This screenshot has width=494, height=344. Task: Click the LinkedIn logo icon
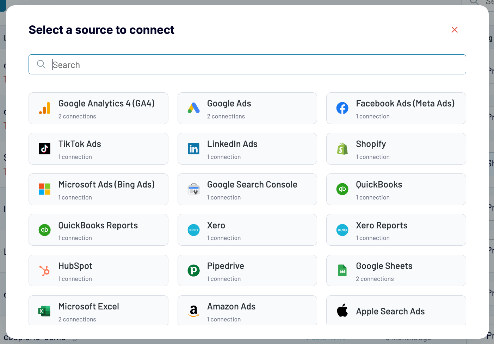[193, 149]
